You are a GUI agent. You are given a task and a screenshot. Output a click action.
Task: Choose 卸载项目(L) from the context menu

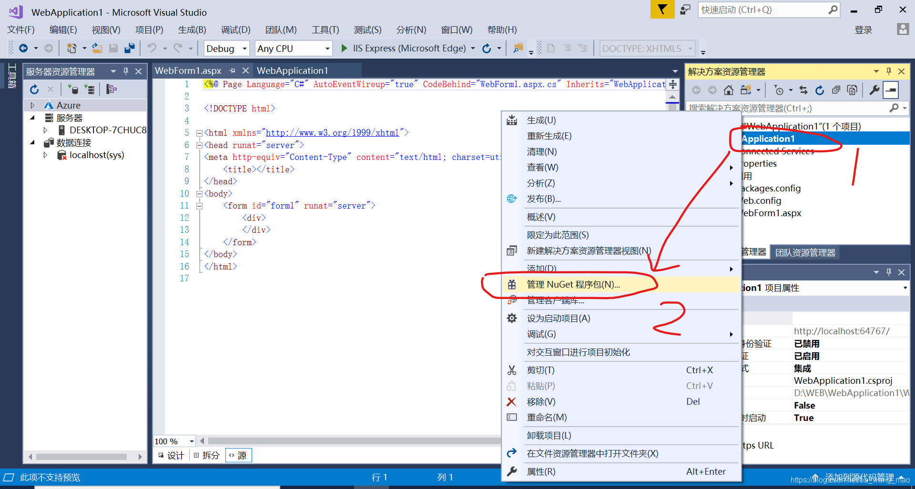[x=621, y=436]
